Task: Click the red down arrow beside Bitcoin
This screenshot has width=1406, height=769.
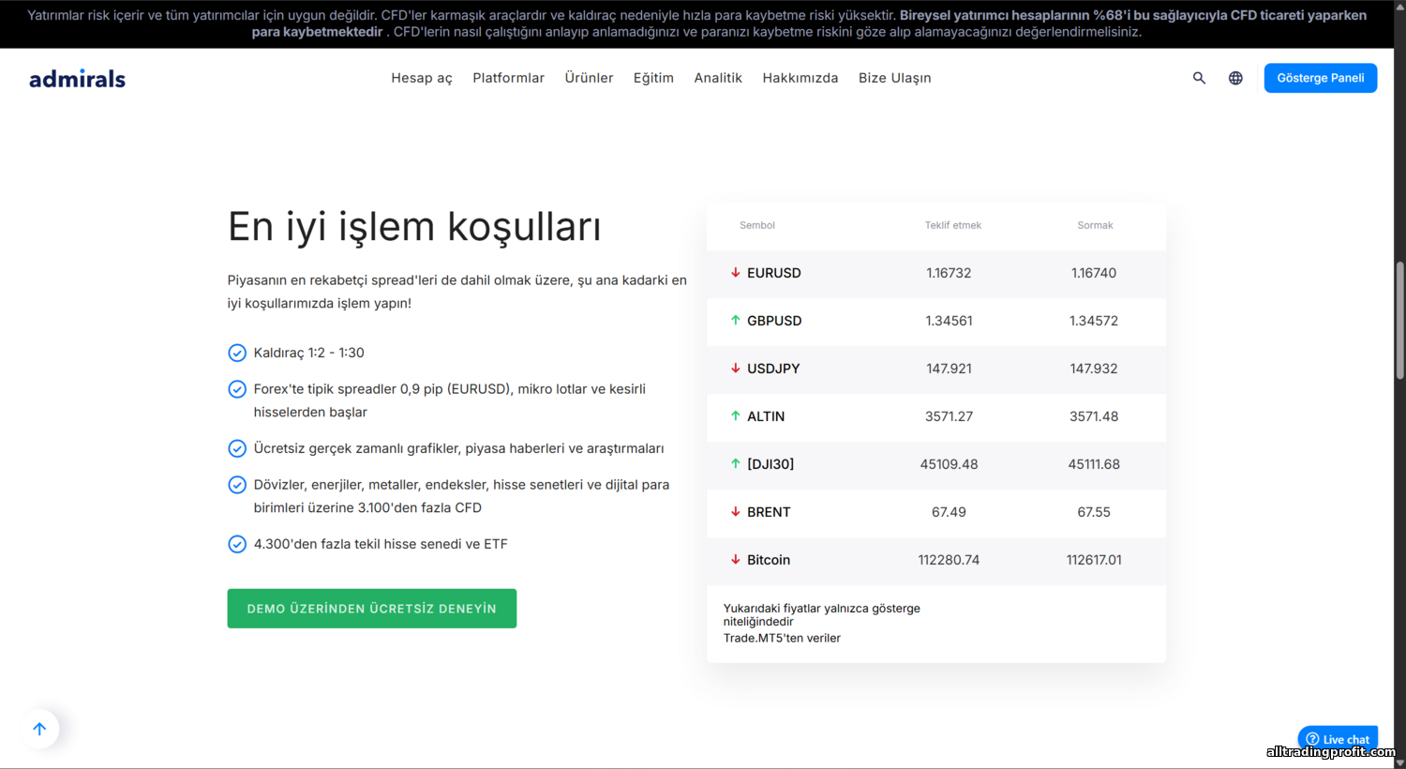Action: 736,560
